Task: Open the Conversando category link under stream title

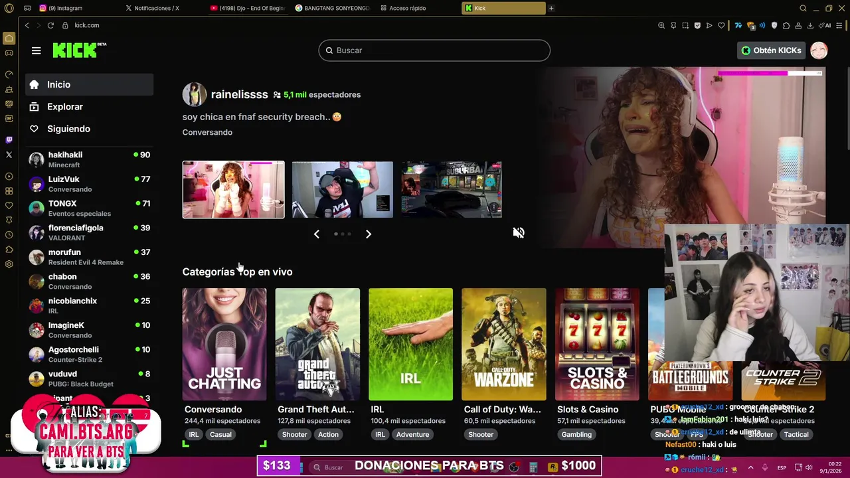Action: [207, 132]
